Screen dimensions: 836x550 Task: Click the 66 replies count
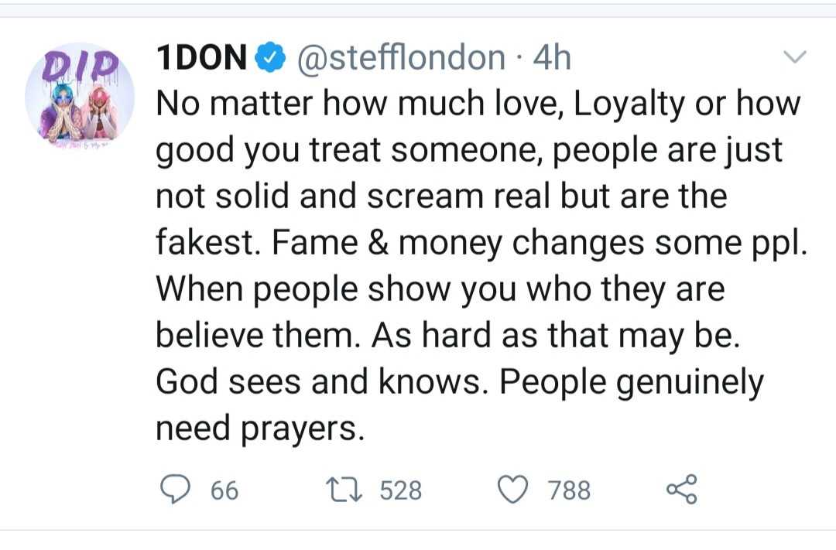click(x=224, y=490)
